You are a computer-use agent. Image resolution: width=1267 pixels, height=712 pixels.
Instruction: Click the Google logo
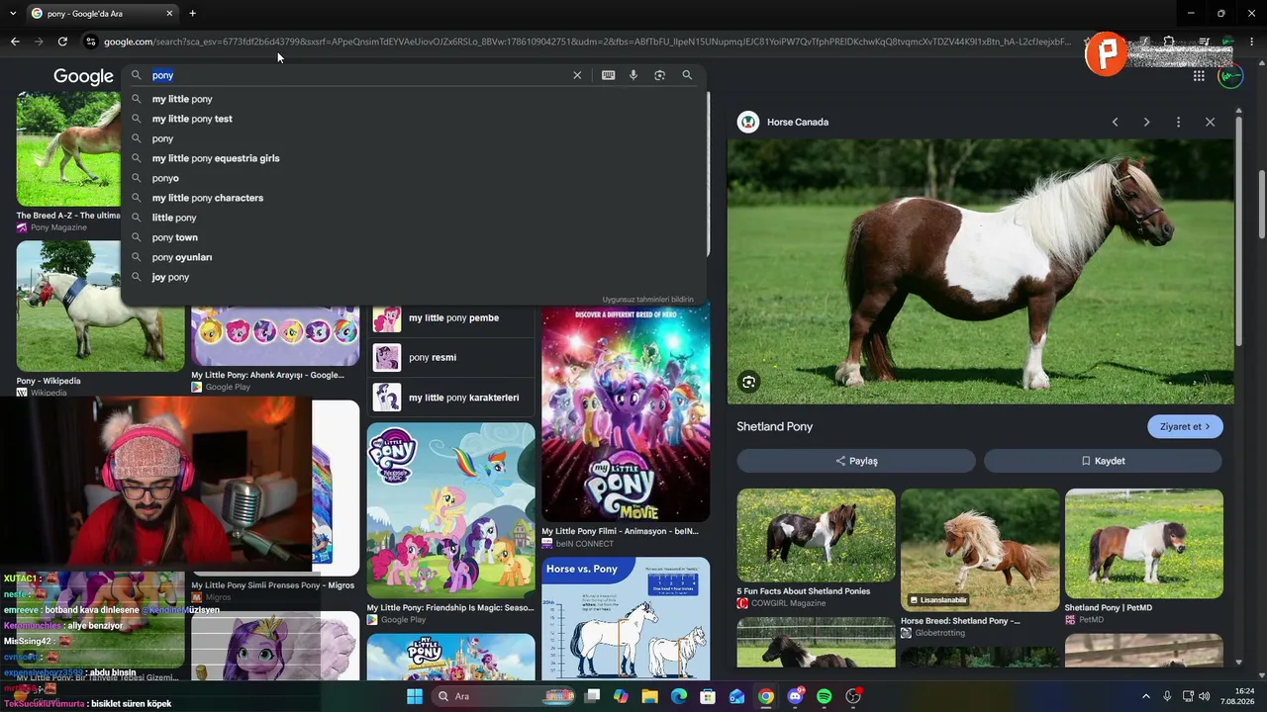pyautogui.click(x=83, y=76)
